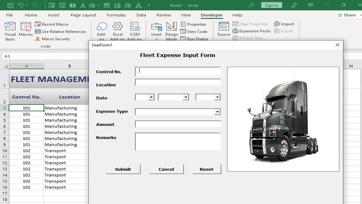
Task: Click the Remarks text box
Action: [x=178, y=142]
